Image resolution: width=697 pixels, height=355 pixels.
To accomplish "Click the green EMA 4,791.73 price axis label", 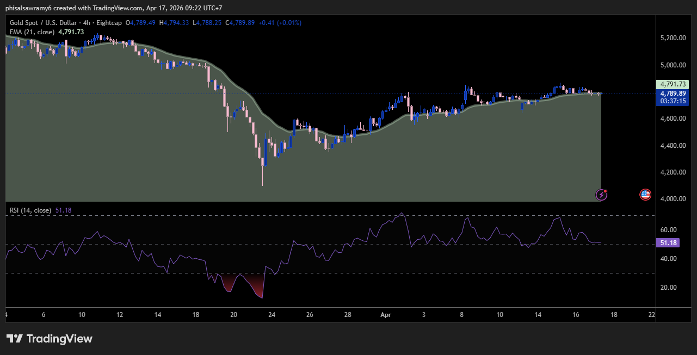I will (674, 84).
